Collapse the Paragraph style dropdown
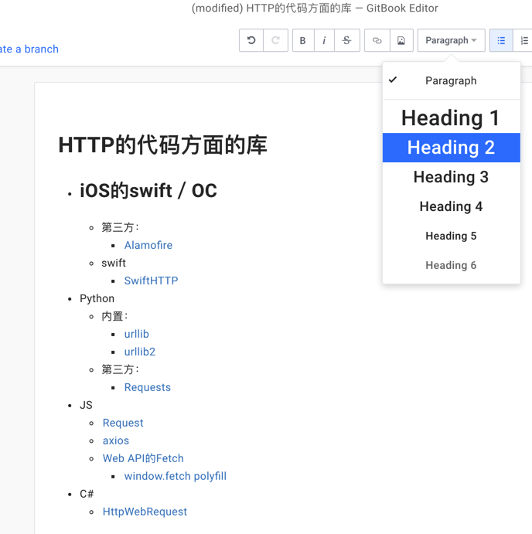This screenshot has height=534, width=532. click(452, 40)
